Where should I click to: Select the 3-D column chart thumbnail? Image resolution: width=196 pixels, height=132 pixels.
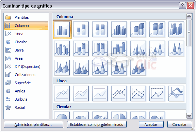176,30
